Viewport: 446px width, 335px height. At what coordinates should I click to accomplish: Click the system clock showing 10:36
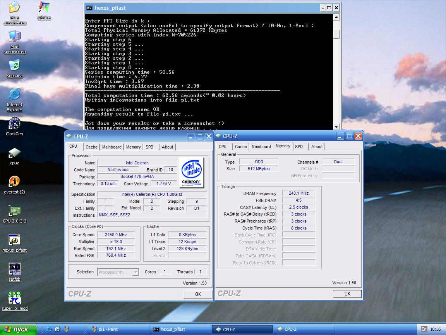tap(435, 329)
